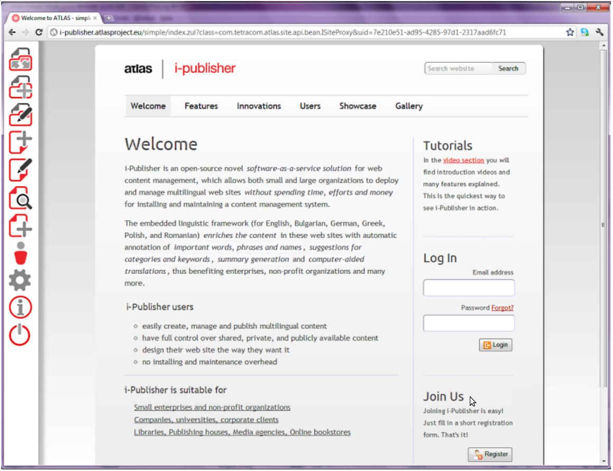Open 'Small enterprises and non-profit organizations' link

point(212,407)
